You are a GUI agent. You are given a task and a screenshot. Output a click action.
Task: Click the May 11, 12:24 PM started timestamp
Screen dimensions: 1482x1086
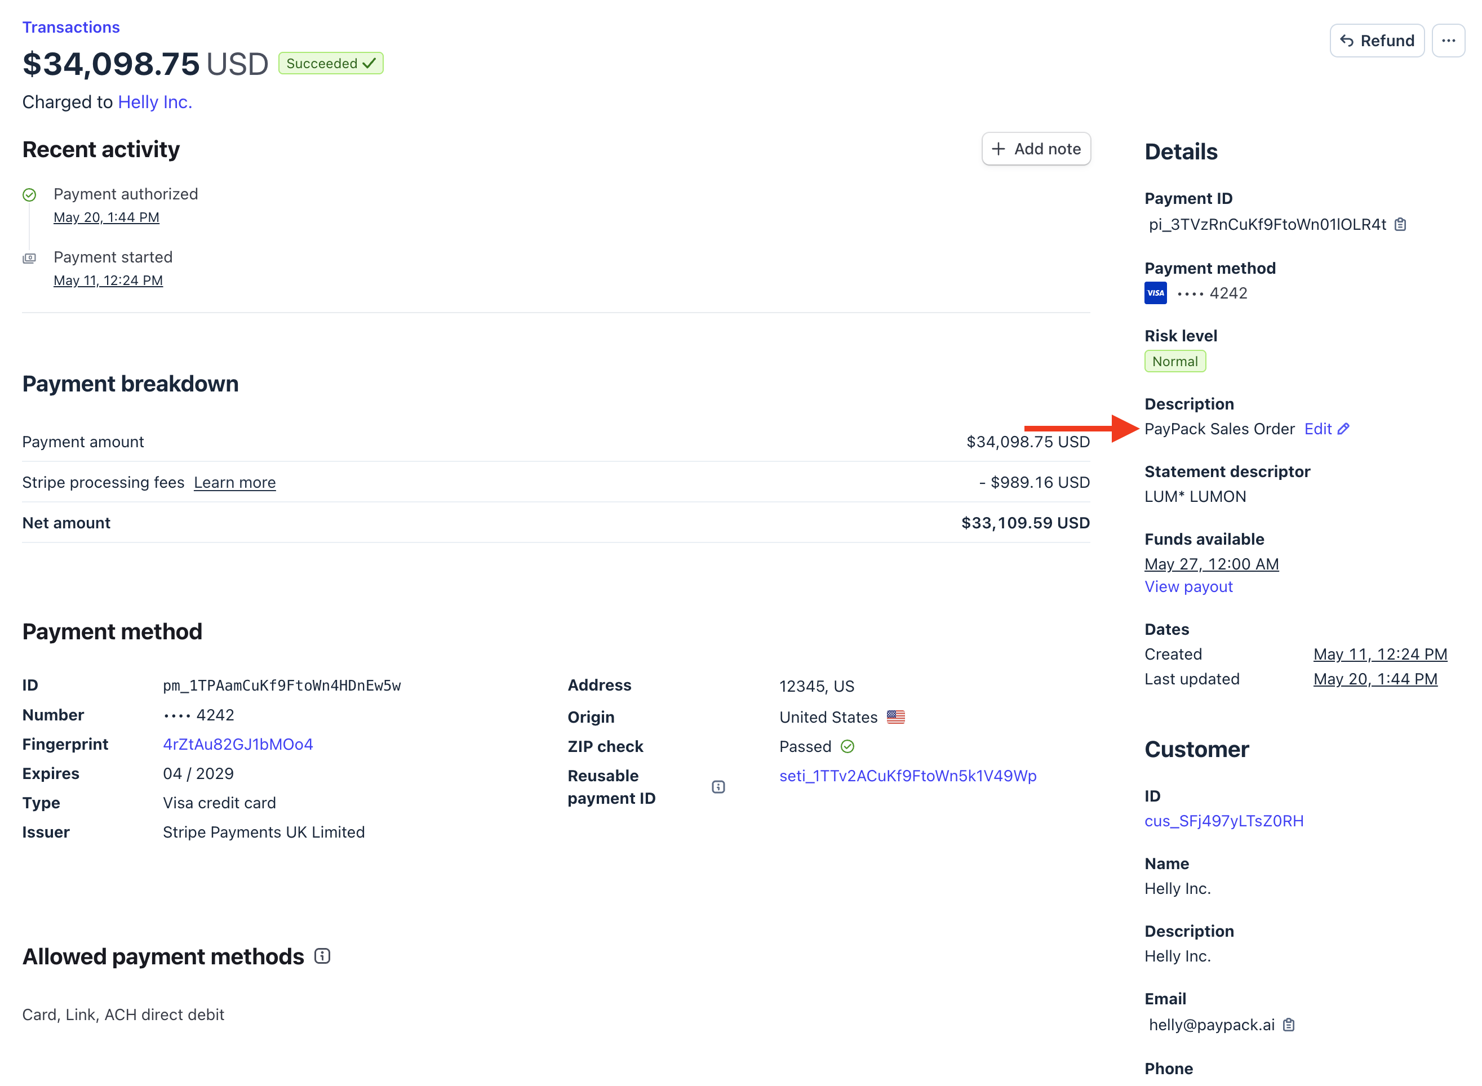coord(108,281)
